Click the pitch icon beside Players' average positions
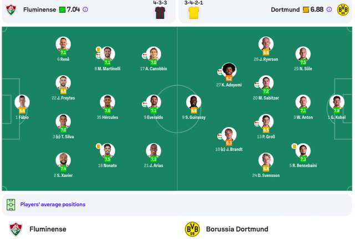 (x=11, y=205)
